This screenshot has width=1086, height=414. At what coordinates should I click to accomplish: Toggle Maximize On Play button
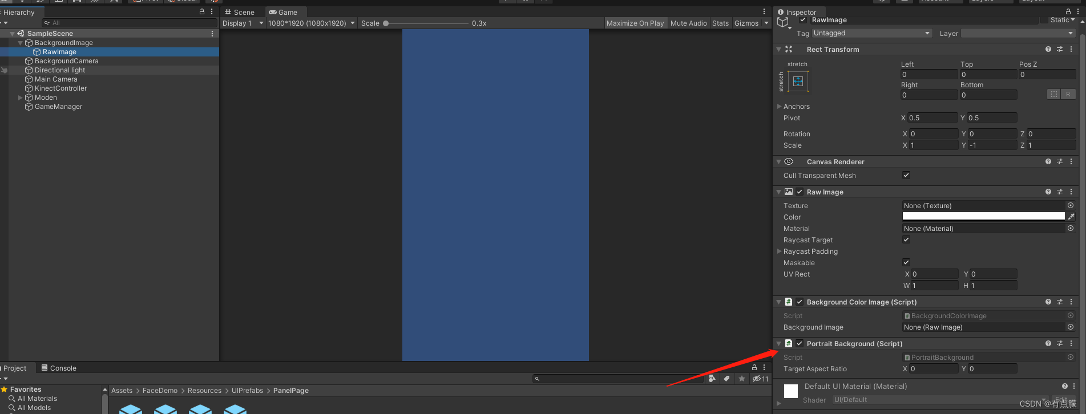[635, 23]
